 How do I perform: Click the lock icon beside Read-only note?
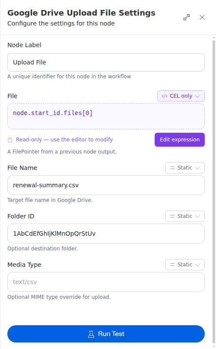10,140
